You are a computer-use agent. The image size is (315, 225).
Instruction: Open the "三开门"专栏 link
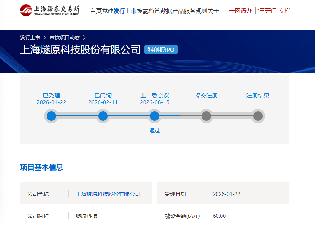[x=274, y=11]
